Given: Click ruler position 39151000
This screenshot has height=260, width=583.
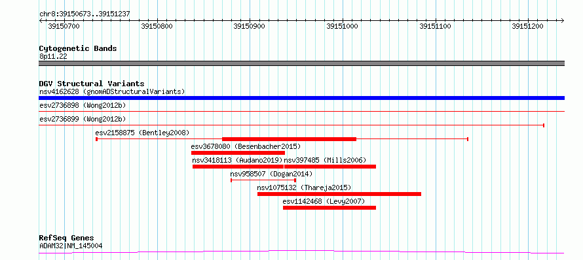Looking at the screenshot, I should (x=342, y=26).
